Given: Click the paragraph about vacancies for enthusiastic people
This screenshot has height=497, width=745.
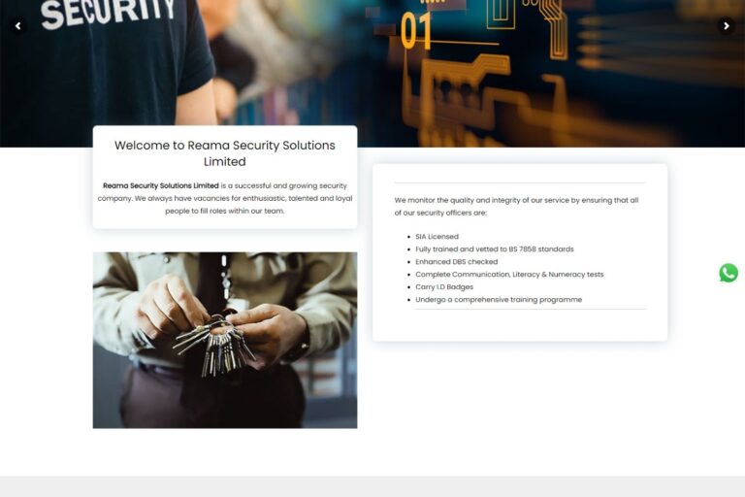Looking at the screenshot, I should [x=225, y=198].
